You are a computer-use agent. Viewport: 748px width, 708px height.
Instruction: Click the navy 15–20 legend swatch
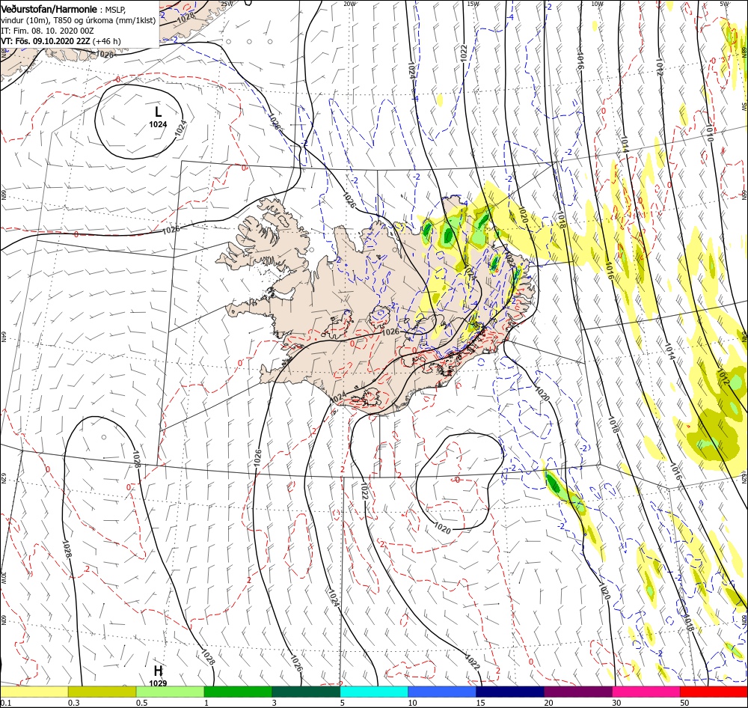510,692
